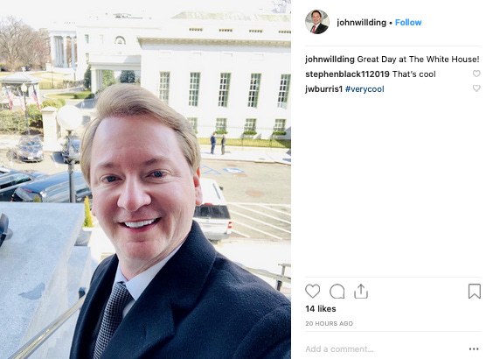Open the 20 hours ago timestamp
Viewport: 493px width, 359px height.
point(329,323)
